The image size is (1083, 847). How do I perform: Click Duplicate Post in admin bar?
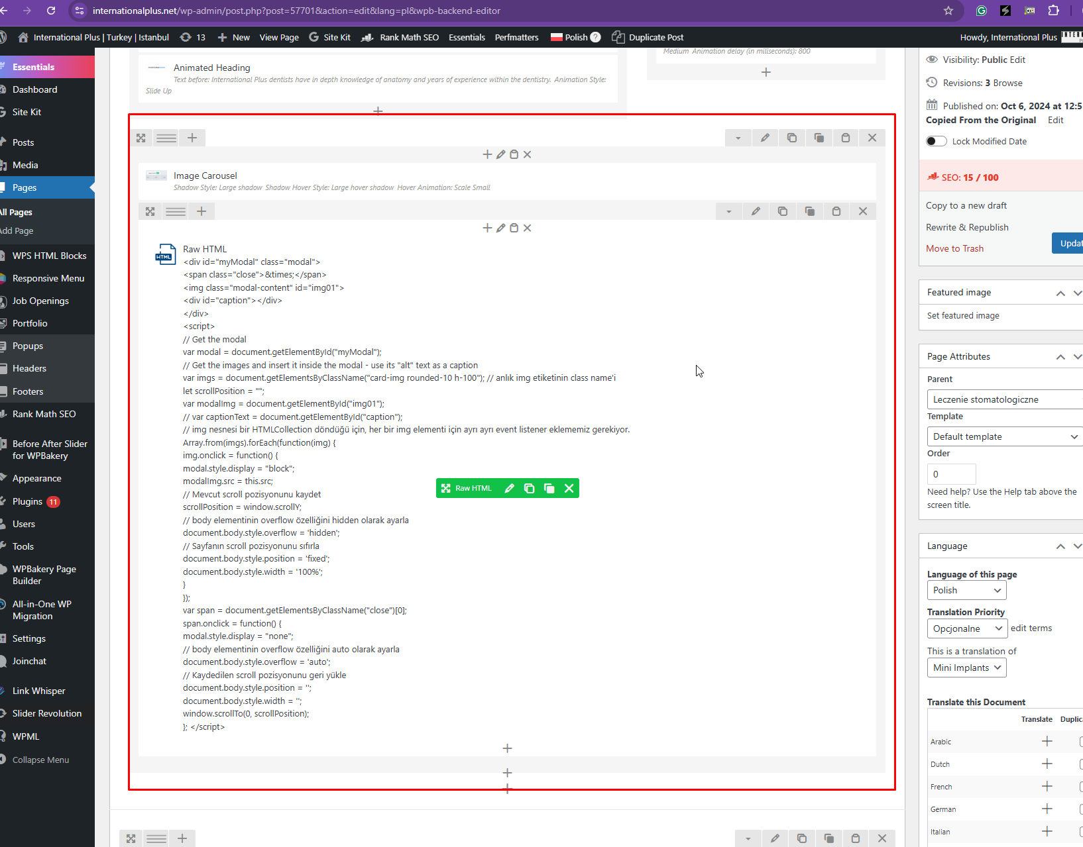648,37
